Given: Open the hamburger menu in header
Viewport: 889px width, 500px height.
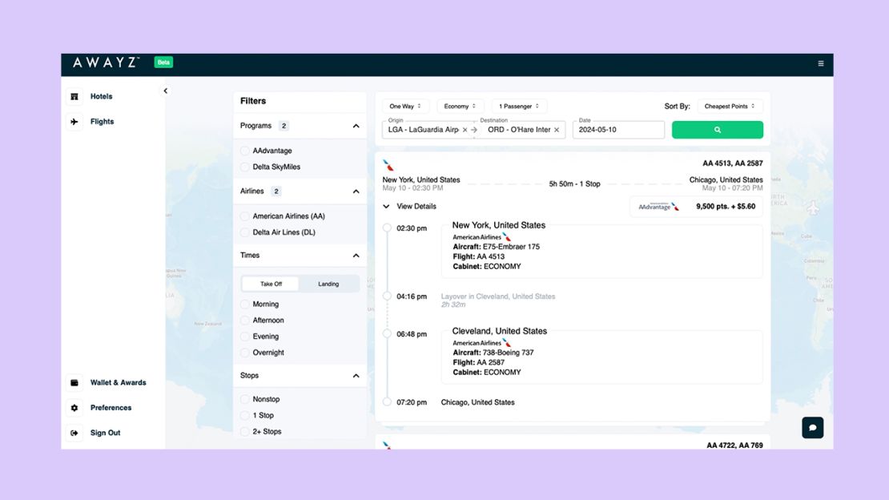Looking at the screenshot, I should pyautogui.click(x=820, y=63).
